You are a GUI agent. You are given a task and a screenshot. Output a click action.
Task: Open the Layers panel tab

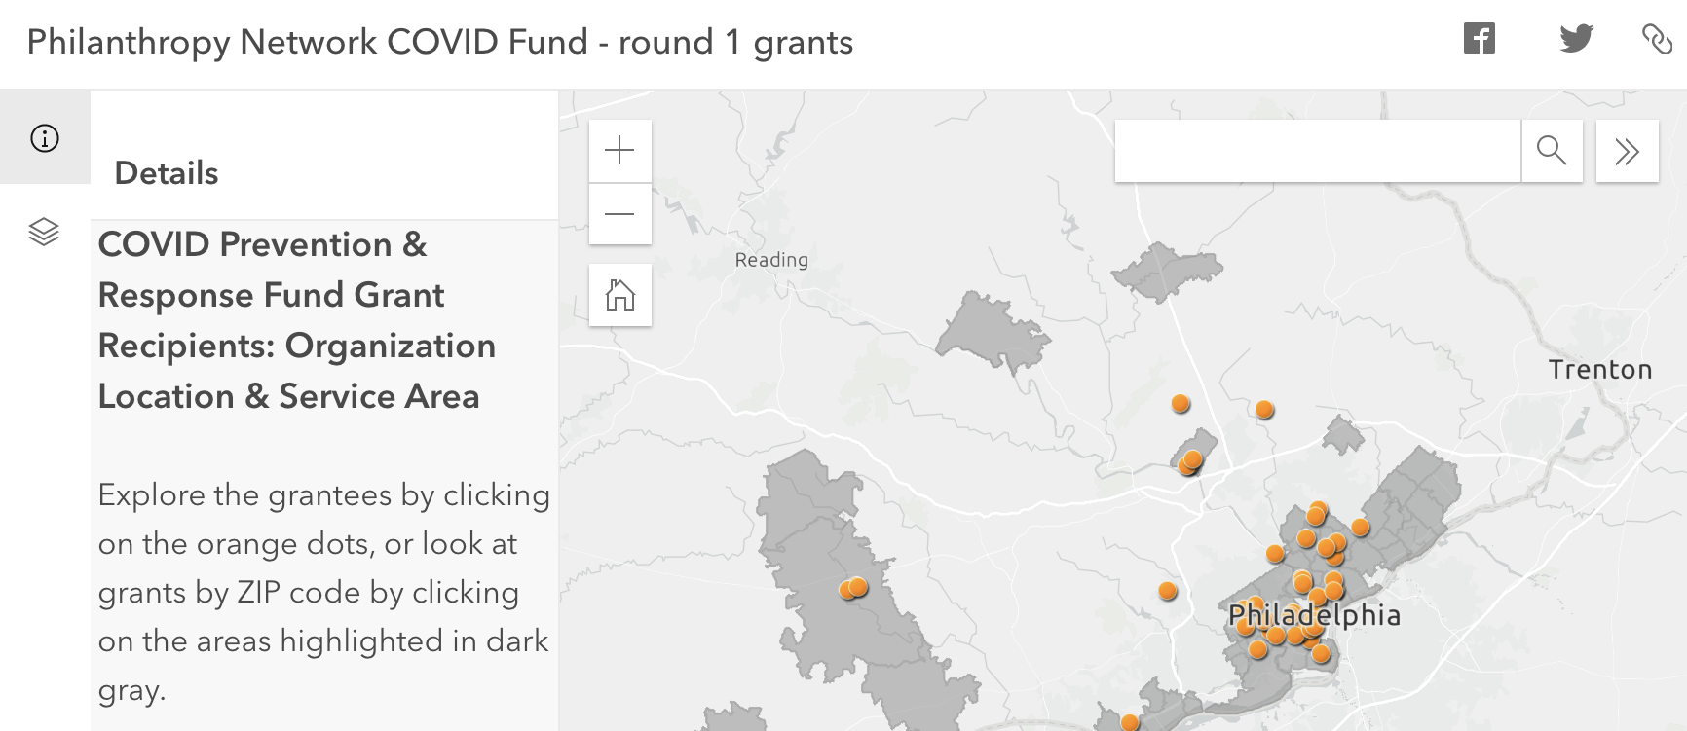(x=44, y=232)
